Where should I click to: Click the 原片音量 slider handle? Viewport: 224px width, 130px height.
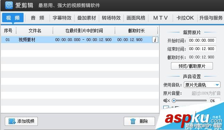174,101
